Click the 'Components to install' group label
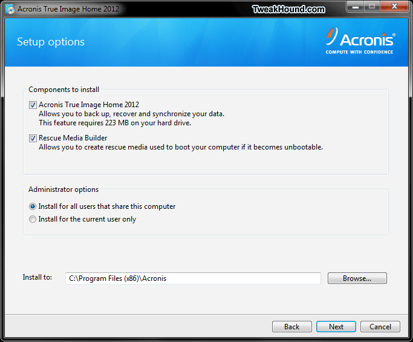413x342 pixels. [63, 90]
